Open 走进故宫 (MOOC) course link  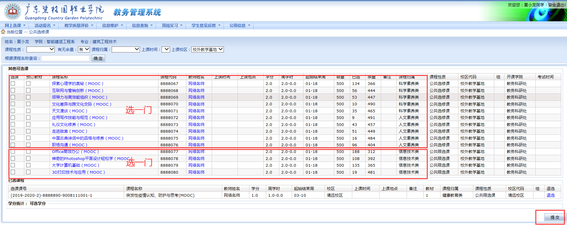[69, 131]
